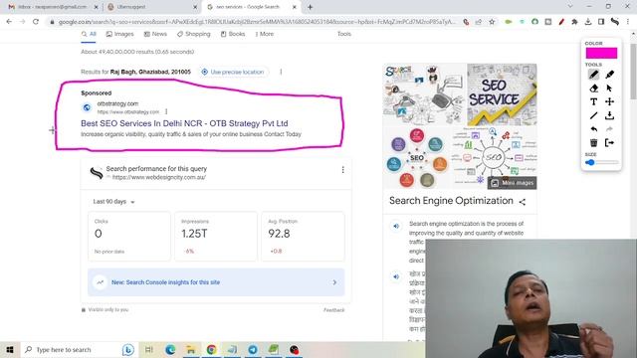Click Use precise location button
Viewport: 637px width, 358px height.
[233, 72]
